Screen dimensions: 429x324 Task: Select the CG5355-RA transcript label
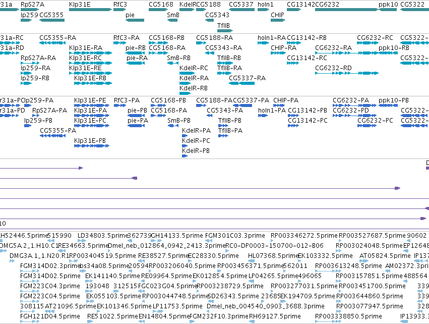point(58,38)
